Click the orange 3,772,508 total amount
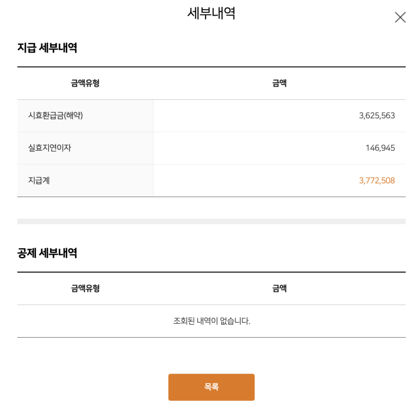This screenshot has width=416, height=411. pos(377,180)
